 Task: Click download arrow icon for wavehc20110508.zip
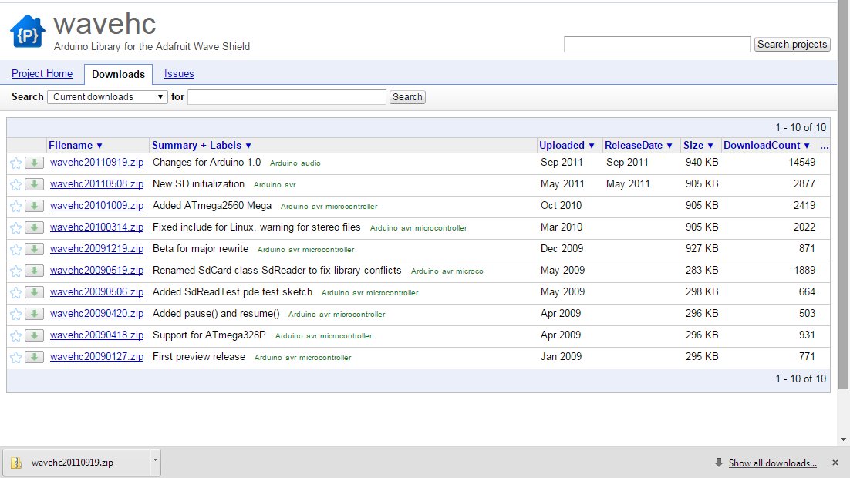(x=34, y=184)
